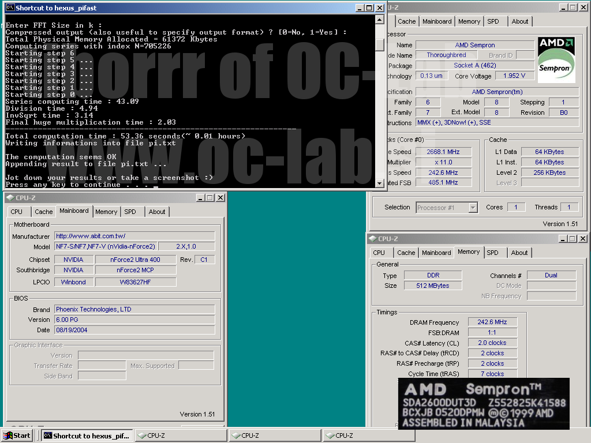Open About tab in Mainboard CPU-Z window
The image size is (591, 443).
pyautogui.click(x=157, y=212)
